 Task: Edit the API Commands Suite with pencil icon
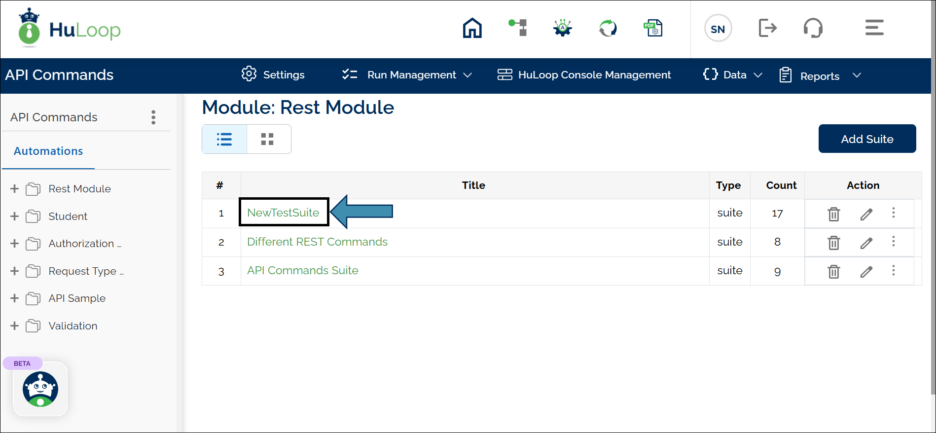pos(866,271)
